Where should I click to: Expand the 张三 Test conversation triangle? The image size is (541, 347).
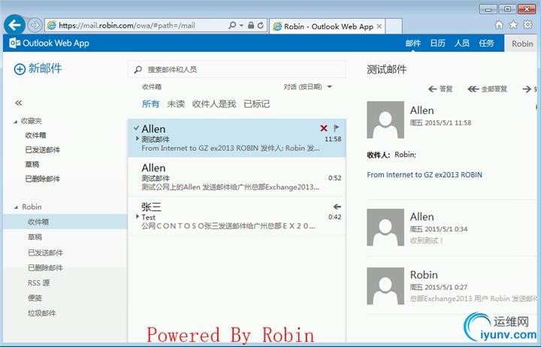click(138, 216)
